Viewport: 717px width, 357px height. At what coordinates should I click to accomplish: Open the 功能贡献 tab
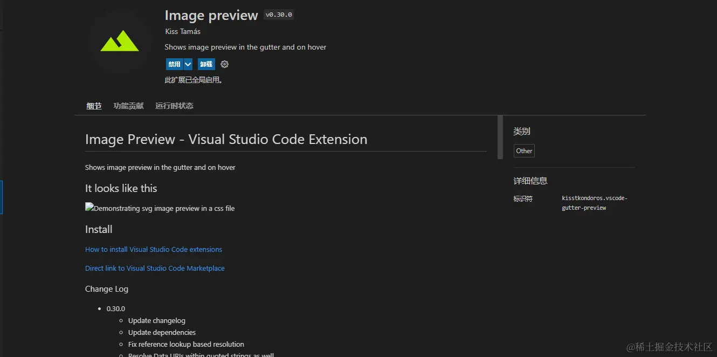coord(128,106)
